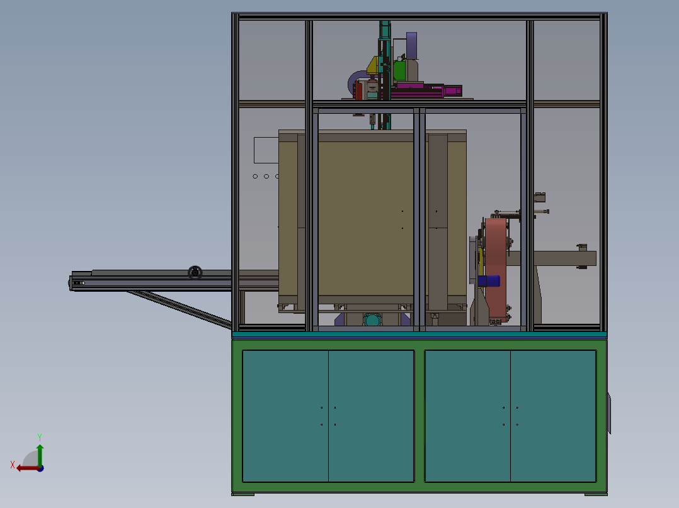Select the teal base plate strip above the cabinet
679x508 pixels.
click(x=419, y=334)
